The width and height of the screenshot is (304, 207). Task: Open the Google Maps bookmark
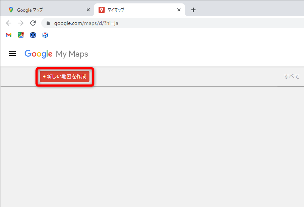coord(21,35)
